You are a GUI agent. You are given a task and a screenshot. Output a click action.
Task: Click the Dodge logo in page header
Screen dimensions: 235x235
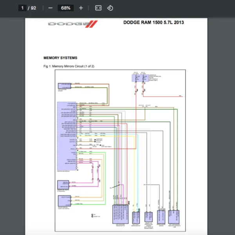pos(72,24)
